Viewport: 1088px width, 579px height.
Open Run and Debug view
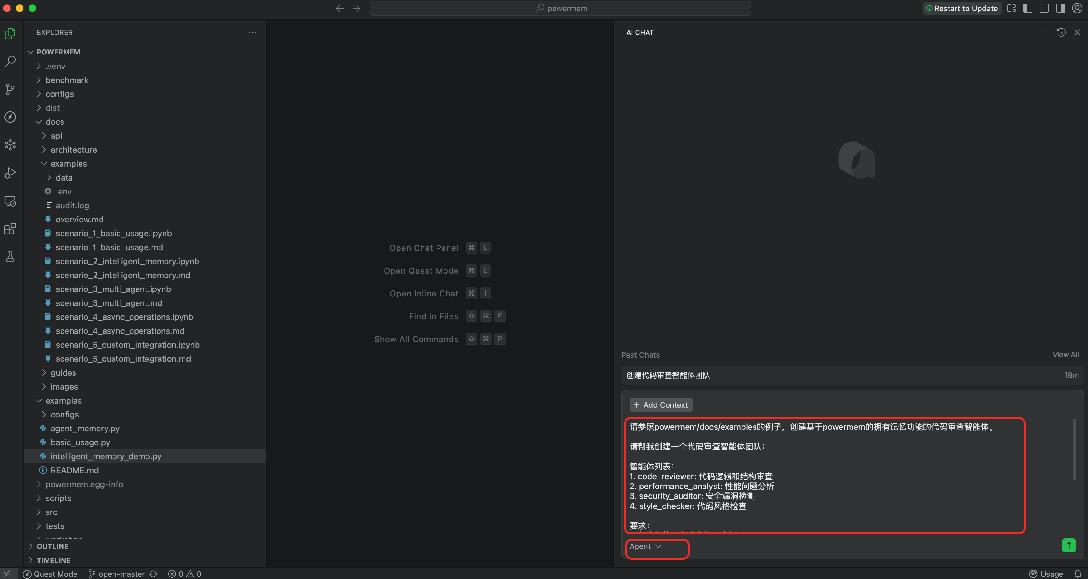coord(10,173)
